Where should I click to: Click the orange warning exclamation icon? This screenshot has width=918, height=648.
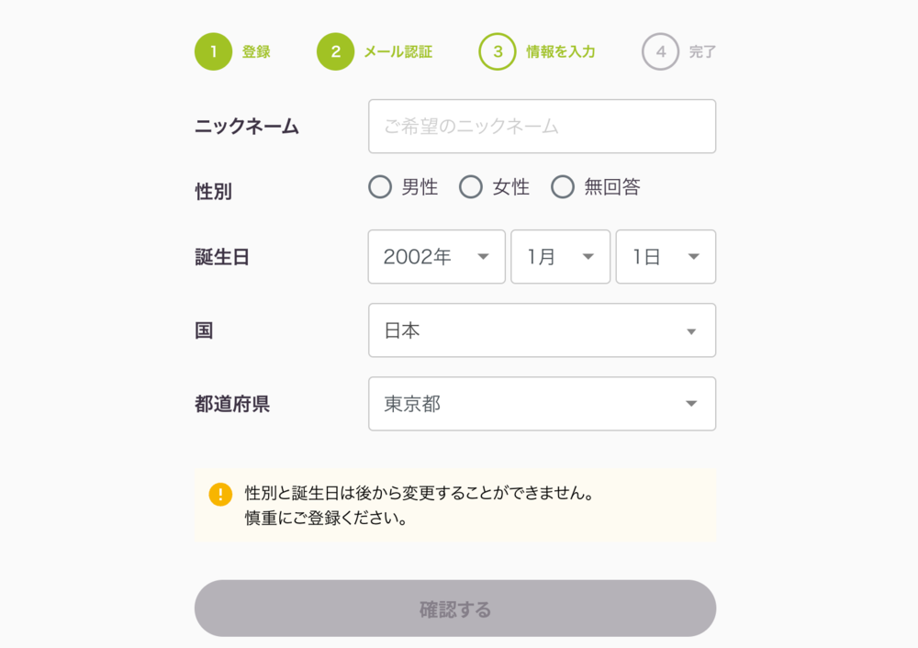tap(220, 494)
